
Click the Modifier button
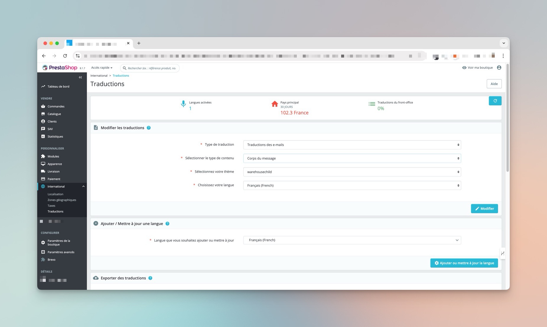point(484,208)
